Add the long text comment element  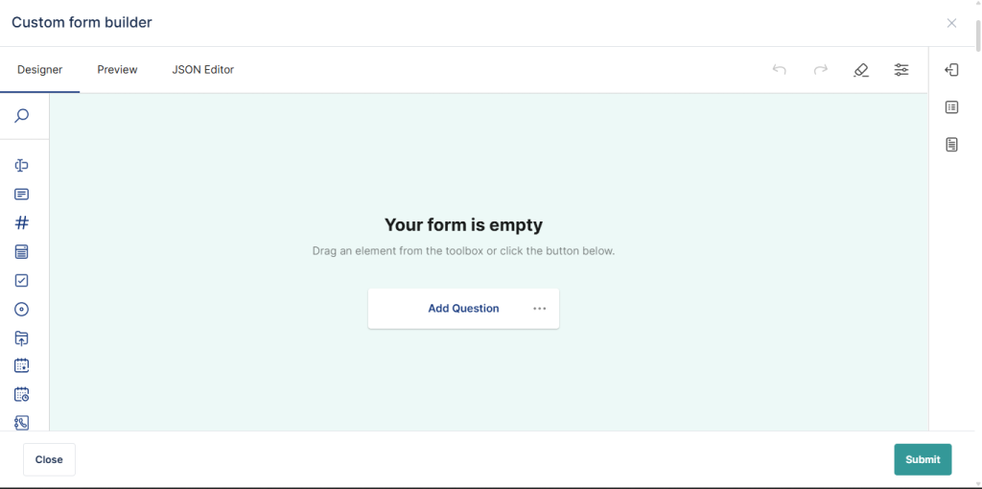(22, 195)
